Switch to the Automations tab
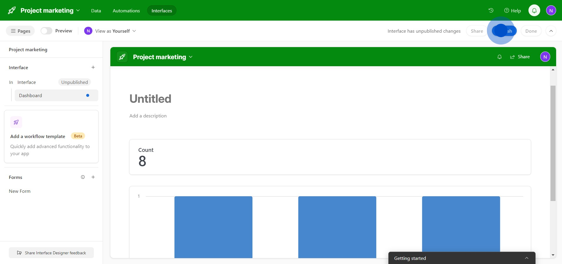 click(126, 11)
